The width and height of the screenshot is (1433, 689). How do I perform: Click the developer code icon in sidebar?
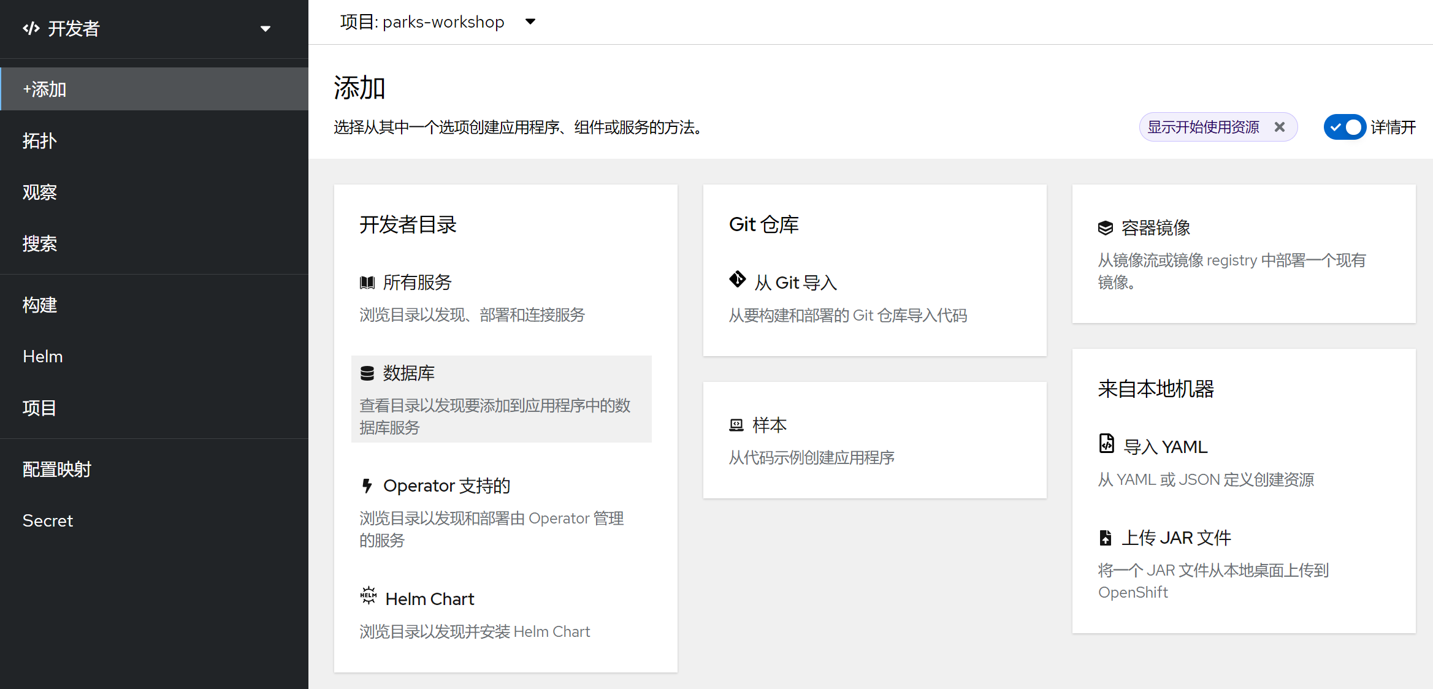click(x=31, y=28)
